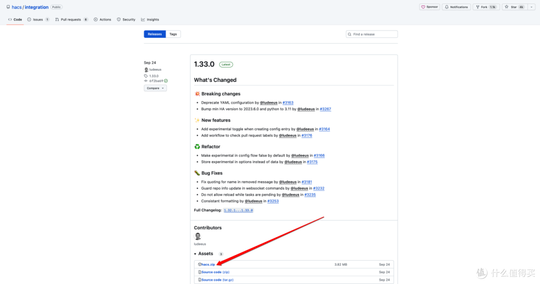
Task: Open pull request #3235
Action: [x=310, y=195]
